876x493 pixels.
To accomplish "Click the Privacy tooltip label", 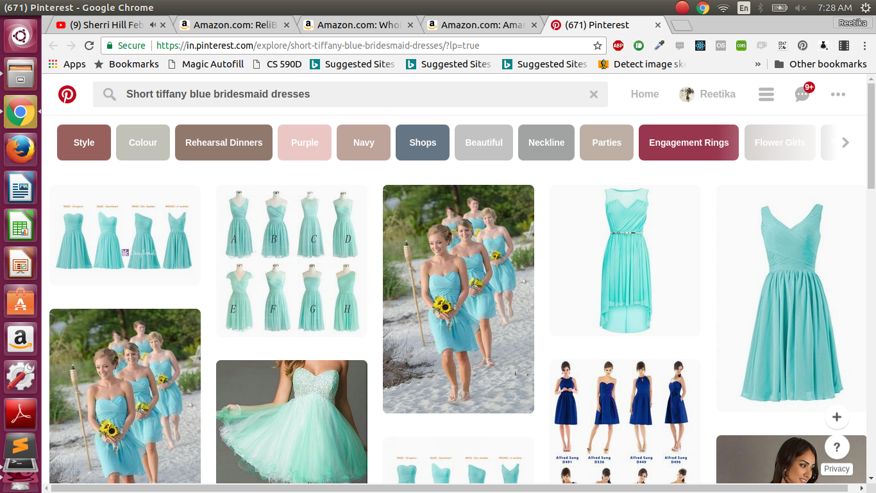I will 837,469.
